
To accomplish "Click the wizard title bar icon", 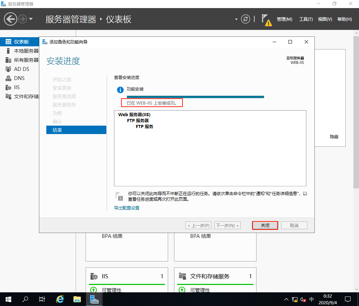I will click(45, 42).
